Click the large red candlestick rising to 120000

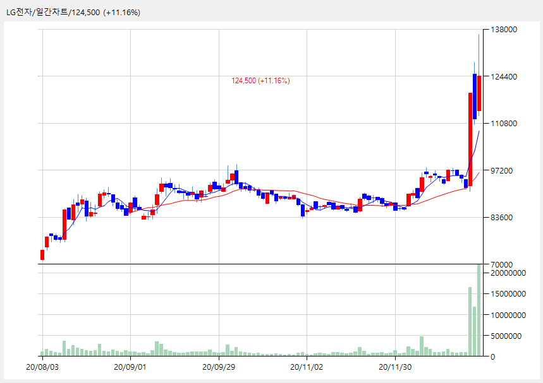coord(470,139)
